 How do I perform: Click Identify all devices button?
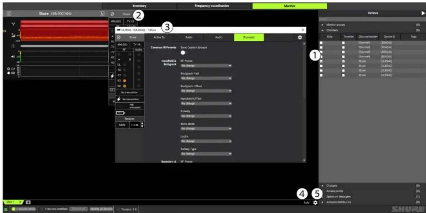[x=101, y=209]
